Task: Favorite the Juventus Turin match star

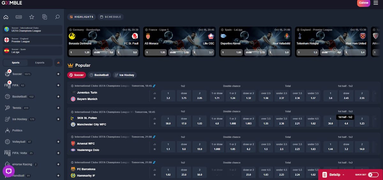Action: [154, 98]
